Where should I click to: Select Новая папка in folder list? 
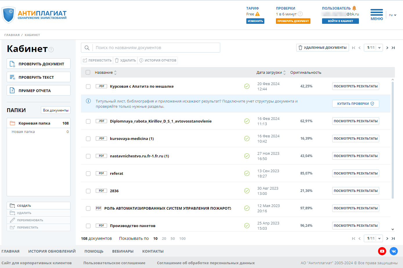point(39,132)
